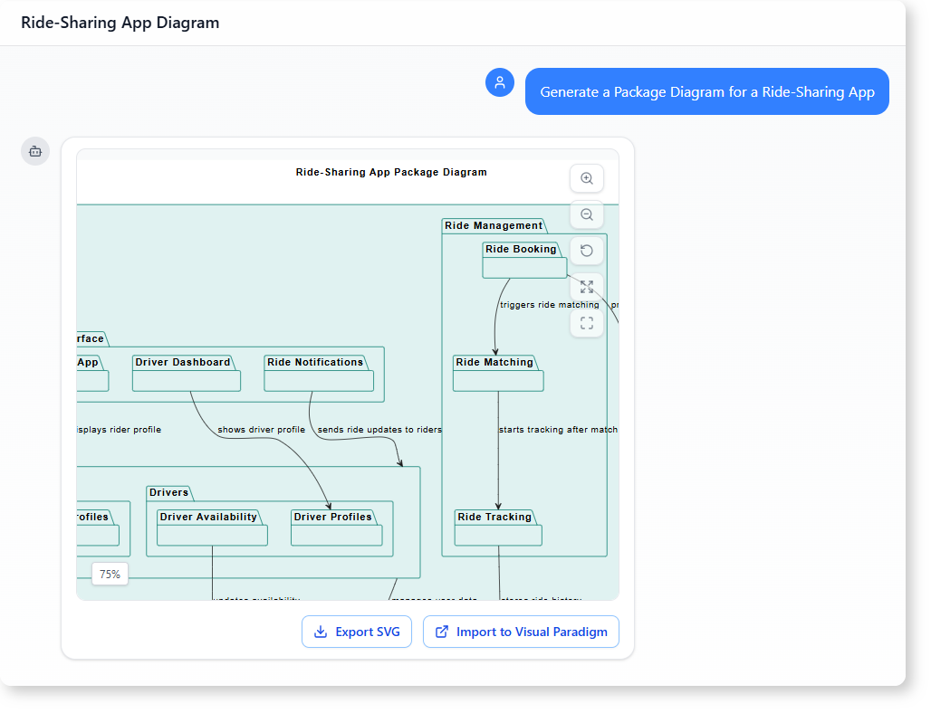
Task: Toggle fullscreen with the corner brackets icon
Action: [x=587, y=323]
